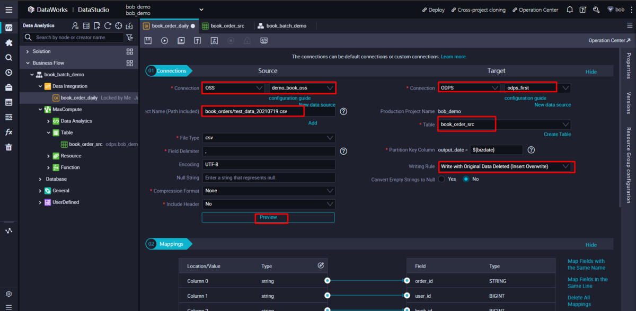
Task: Open the fx functions icon in the sidebar
Action: pyautogui.click(x=8, y=132)
